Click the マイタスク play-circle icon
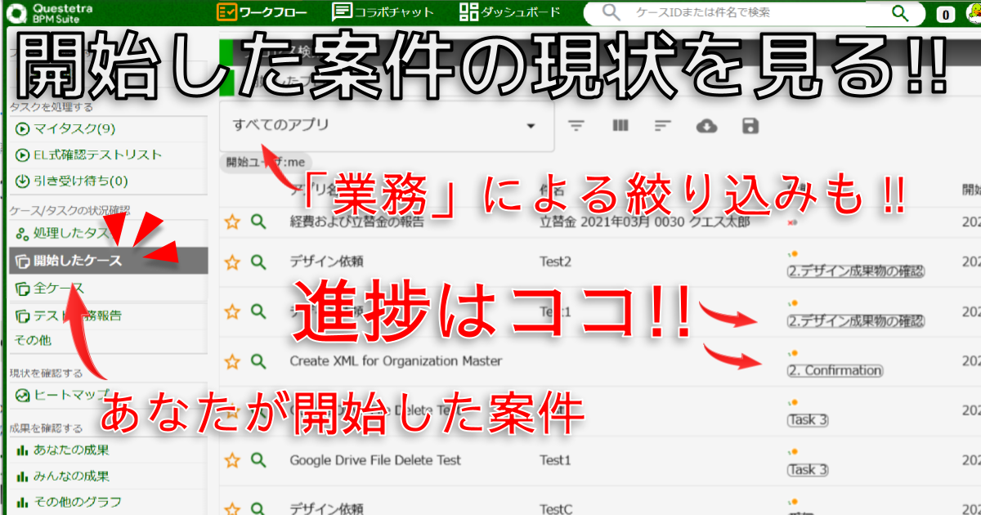 [22, 128]
